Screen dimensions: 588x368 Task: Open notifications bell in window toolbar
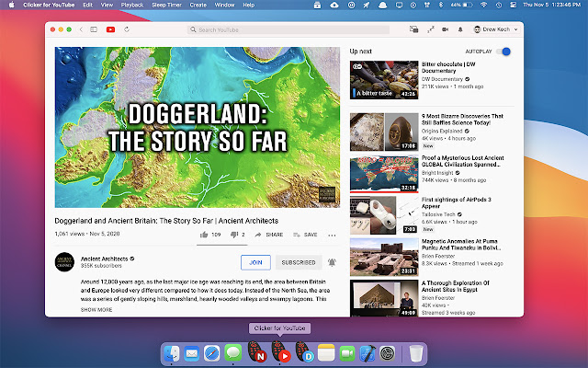pyautogui.click(x=460, y=29)
